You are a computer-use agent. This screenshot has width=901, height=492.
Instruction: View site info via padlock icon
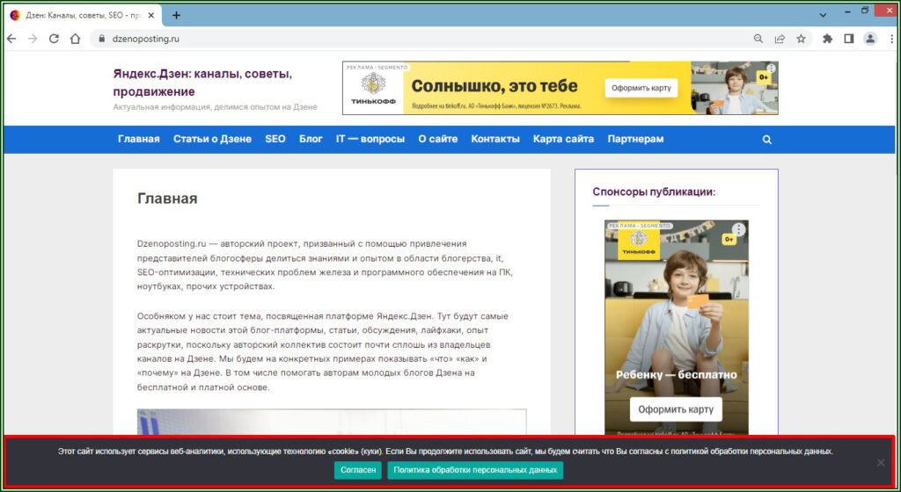[x=102, y=39]
